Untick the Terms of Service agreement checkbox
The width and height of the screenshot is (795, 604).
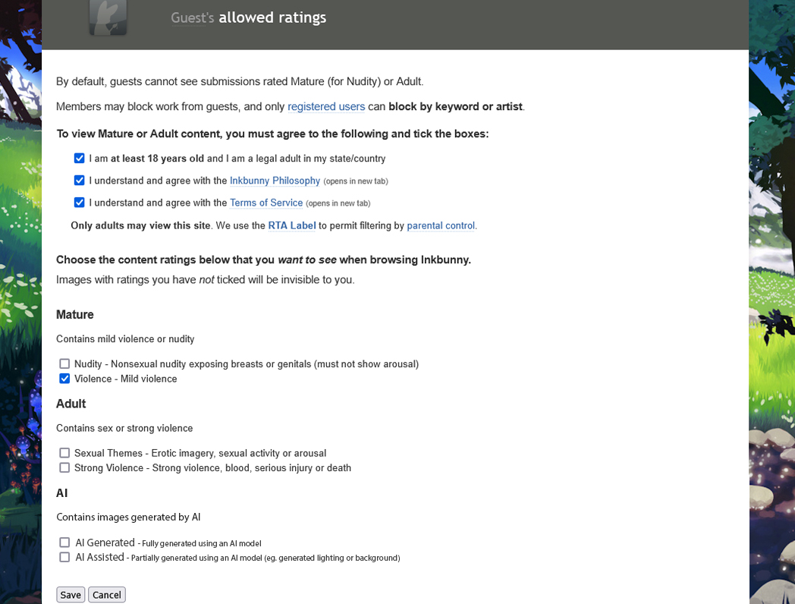pos(80,203)
